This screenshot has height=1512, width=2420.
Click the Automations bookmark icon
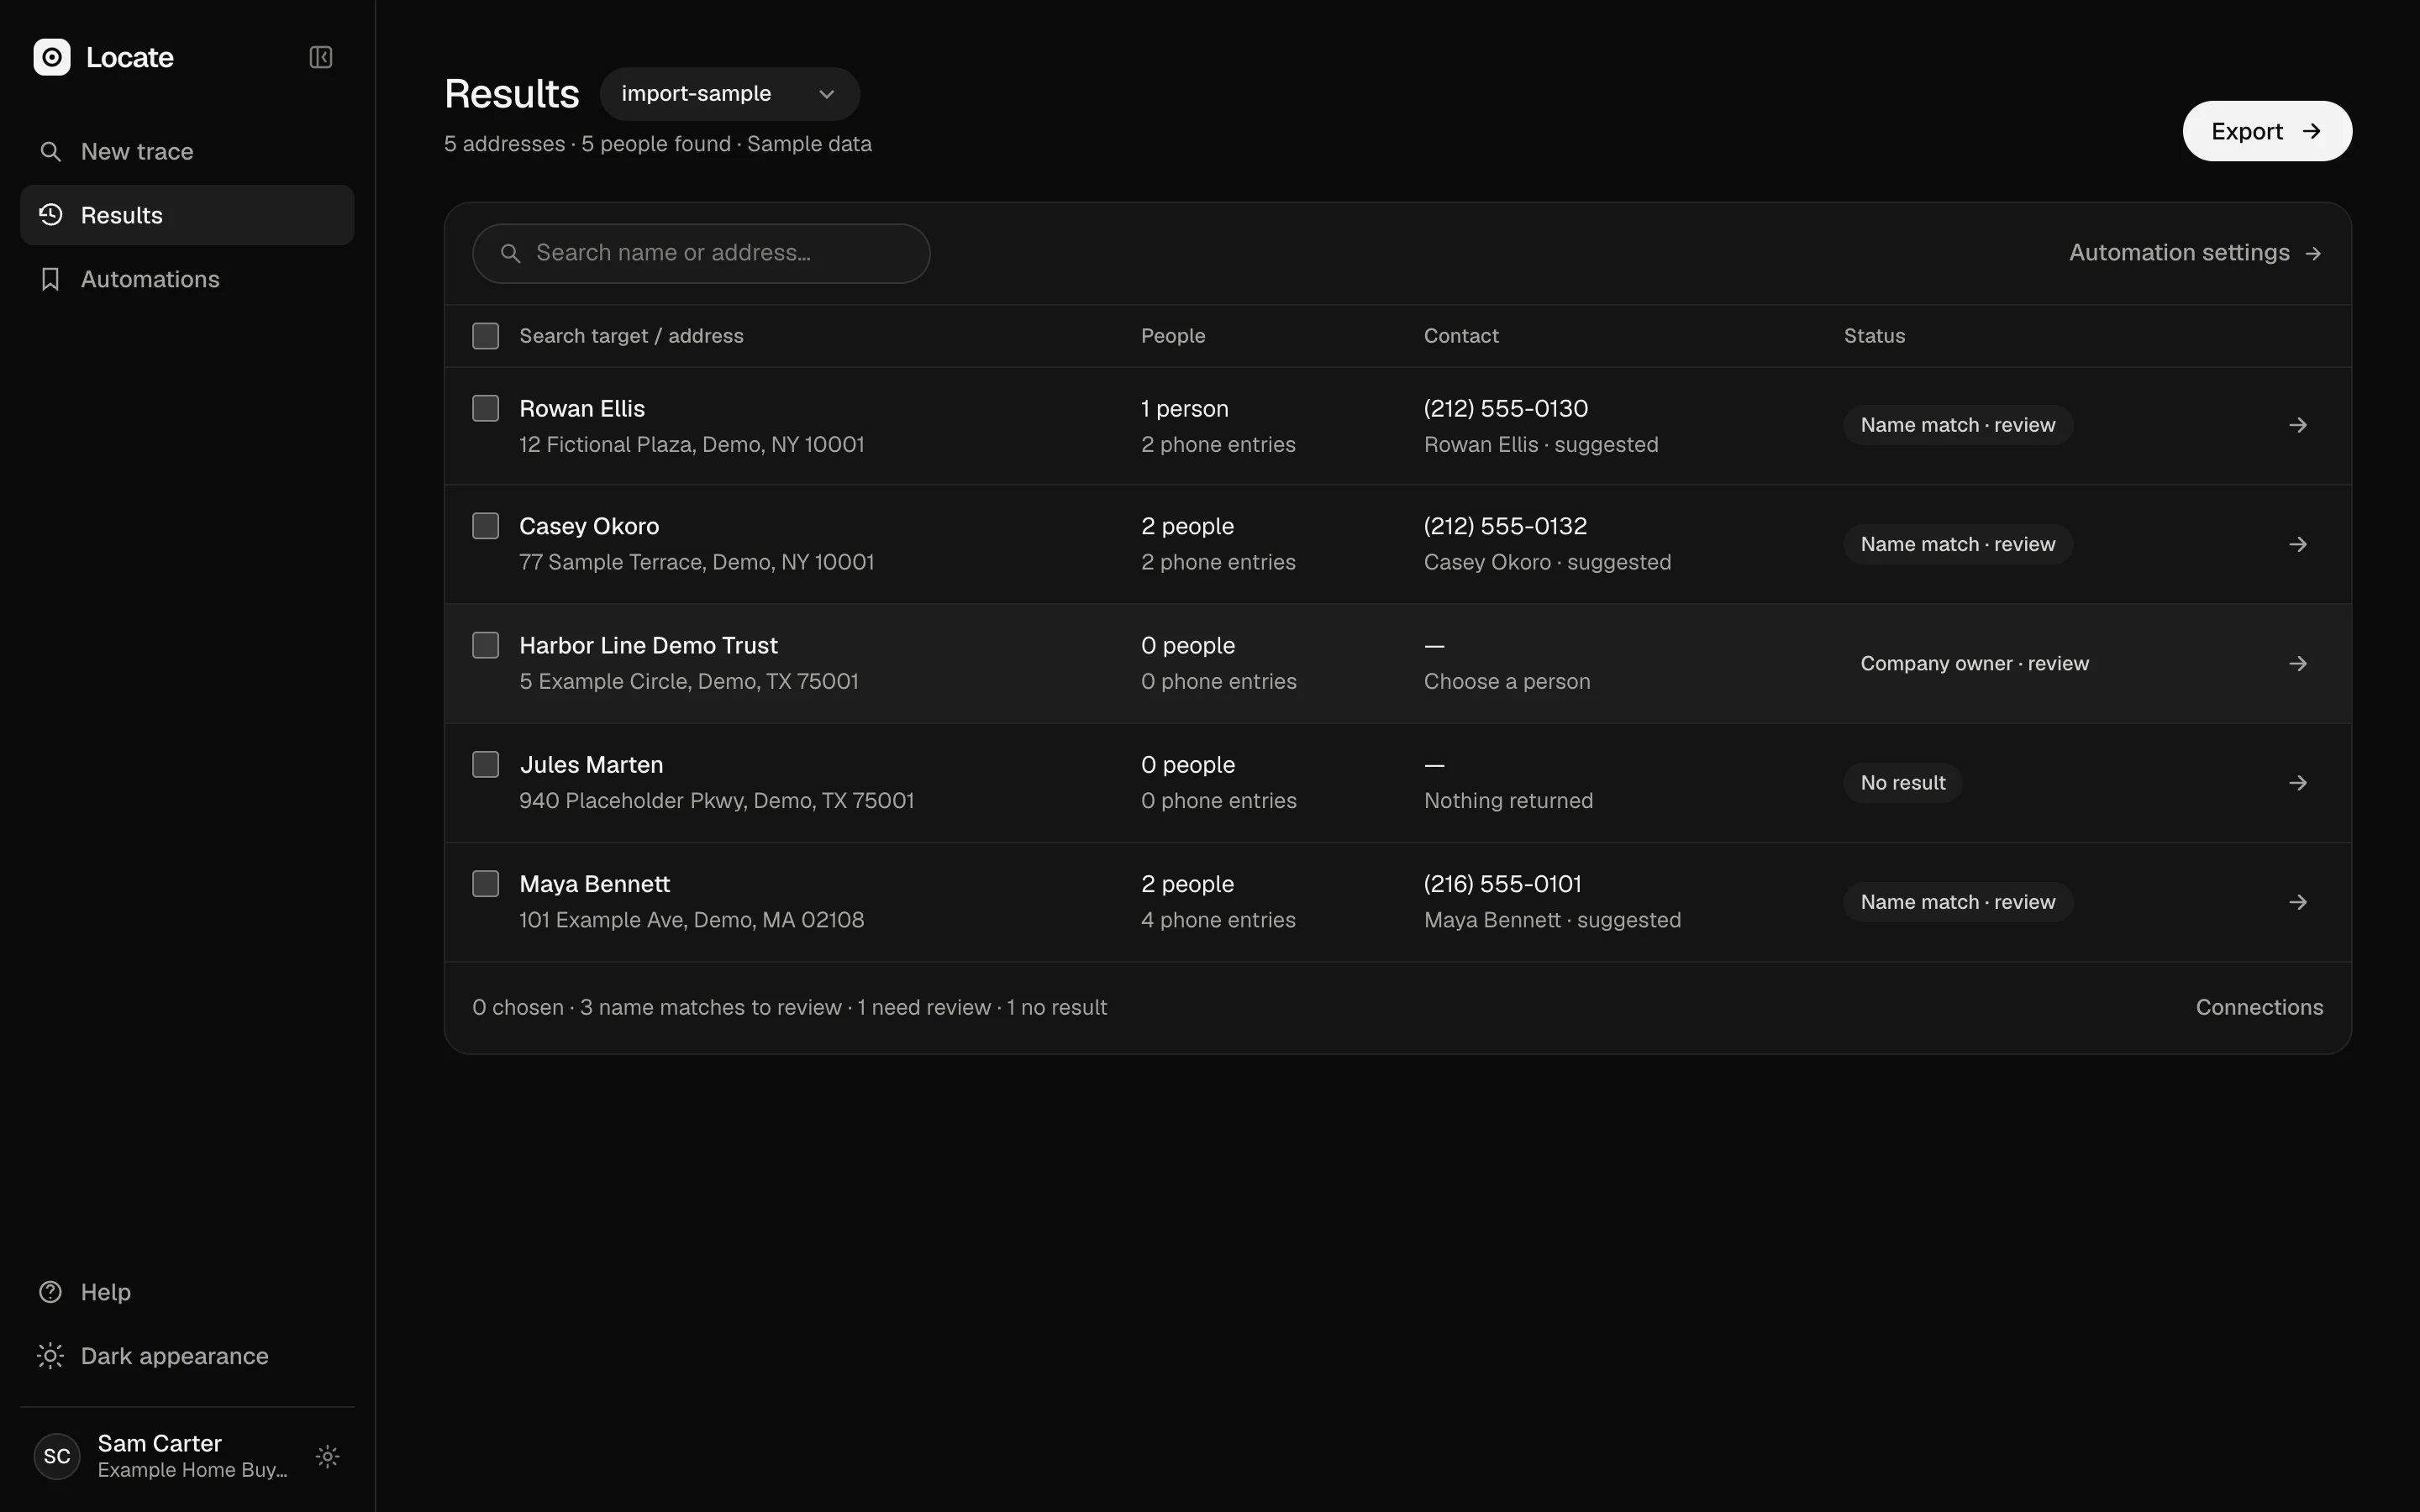click(50, 279)
